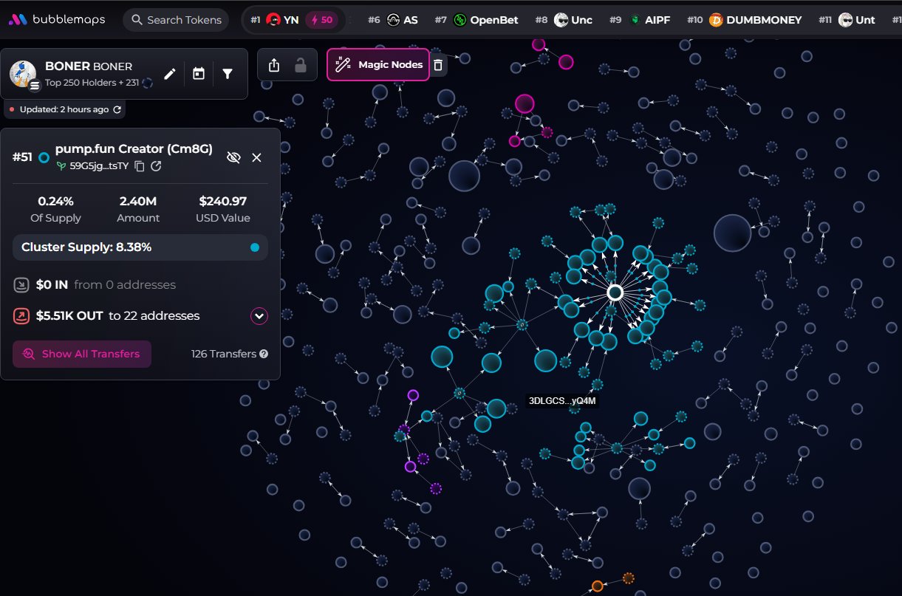Click the trash can delete icon
This screenshot has width=902, height=596.
(438, 65)
